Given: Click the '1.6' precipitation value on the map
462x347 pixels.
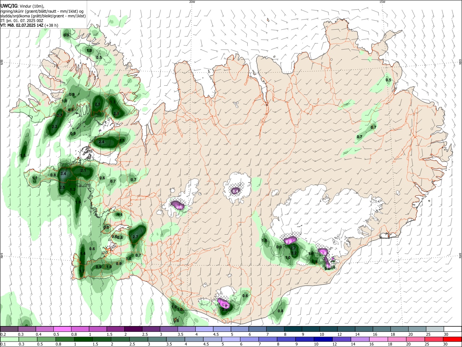Looking at the screenshot, I should pos(78,202).
